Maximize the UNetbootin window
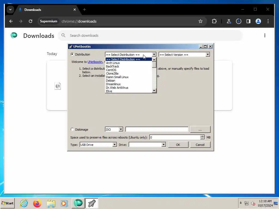 tap(205, 46)
